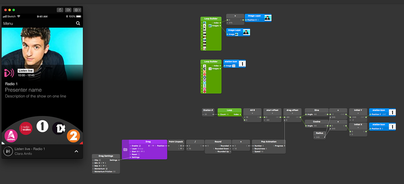This screenshot has height=184, width=404.
Task: Click the divide patch title
Action: tap(195, 142)
